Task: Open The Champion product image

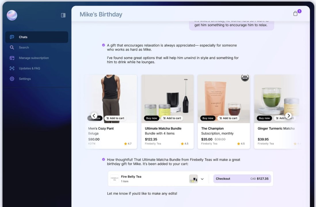Action: pyautogui.click(x=224, y=95)
